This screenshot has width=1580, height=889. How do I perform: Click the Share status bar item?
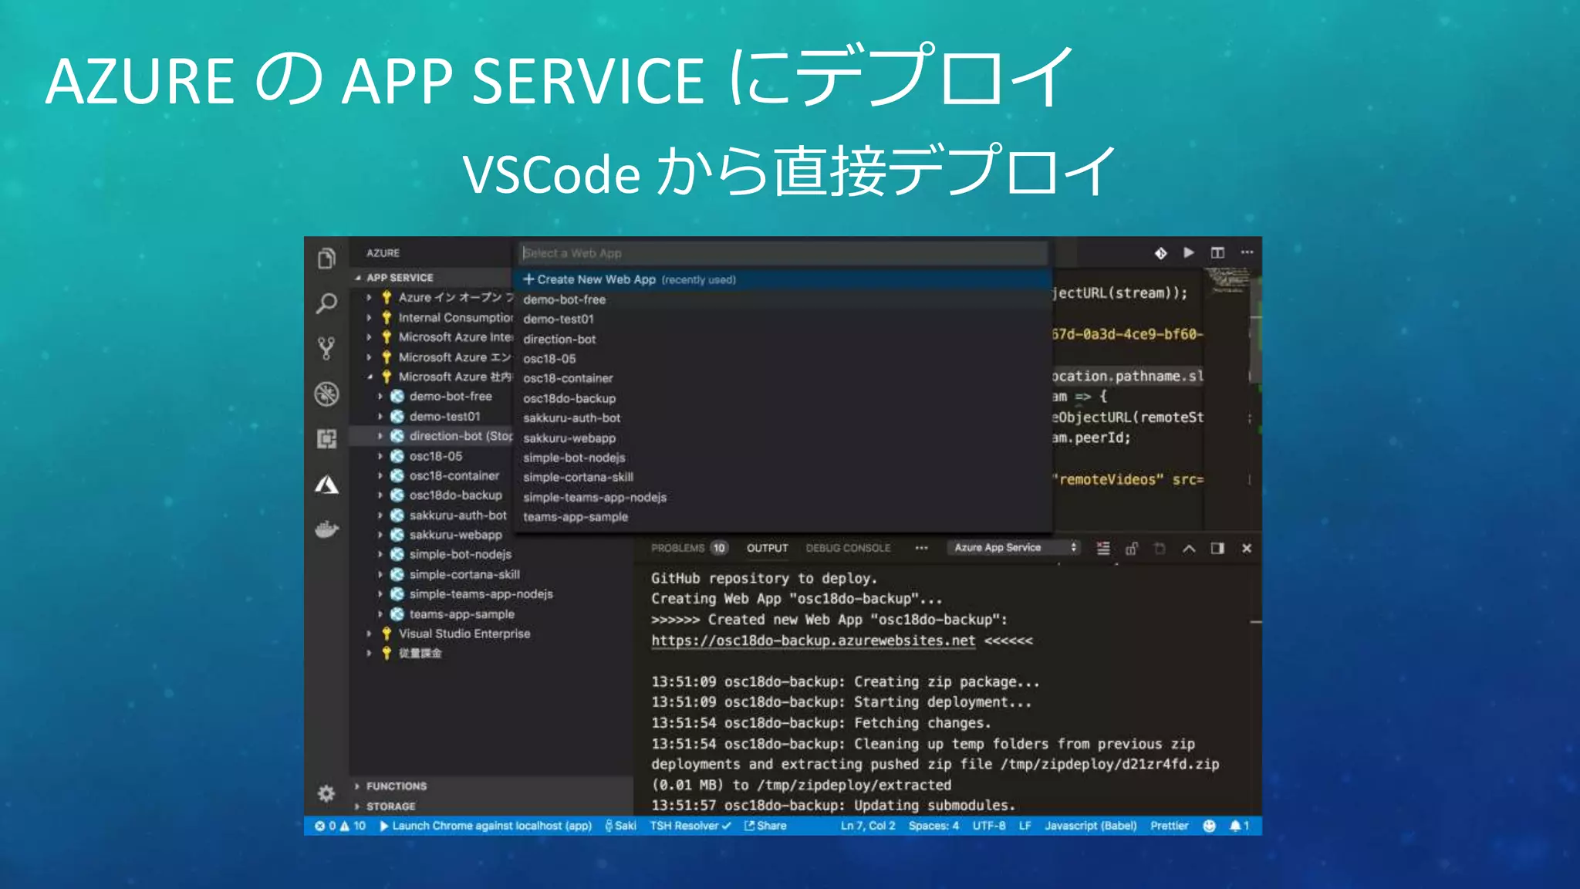coord(765,826)
